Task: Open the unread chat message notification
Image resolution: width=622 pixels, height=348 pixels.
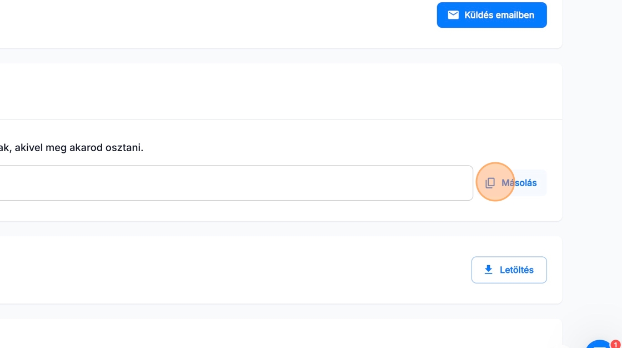Action: coord(615,344)
